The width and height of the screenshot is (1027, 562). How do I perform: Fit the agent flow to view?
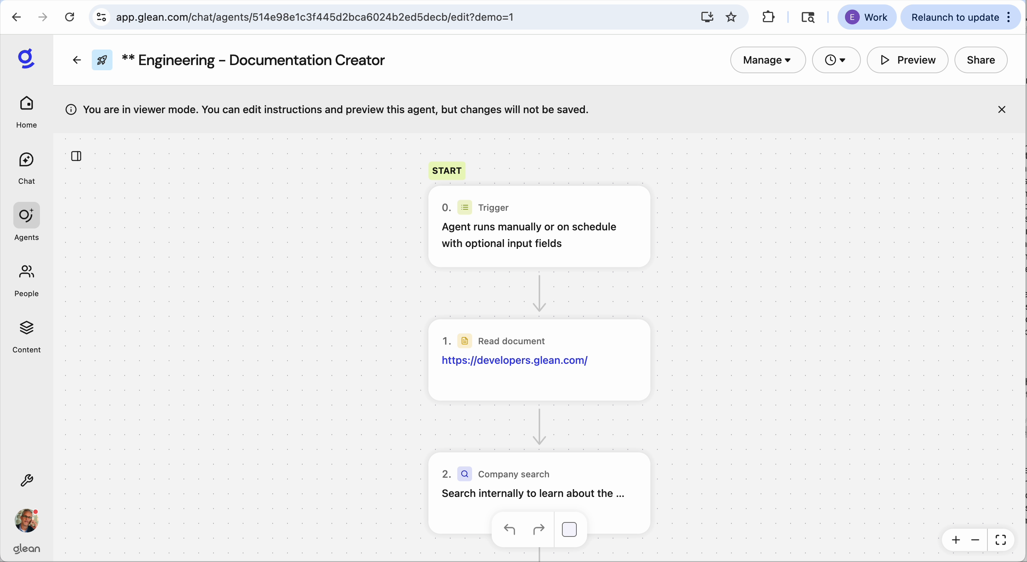pyautogui.click(x=1001, y=540)
